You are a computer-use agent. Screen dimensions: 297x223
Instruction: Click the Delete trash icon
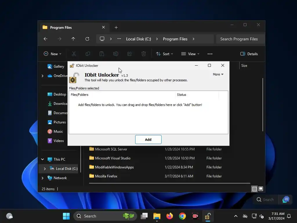tap(144, 54)
